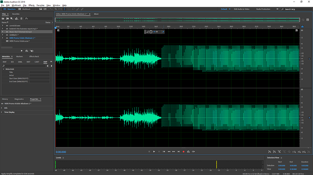This screenshot has height=175, width=313.
Task: Click the Search Help field
Action: pyautogui.click(x=297, y=9)
